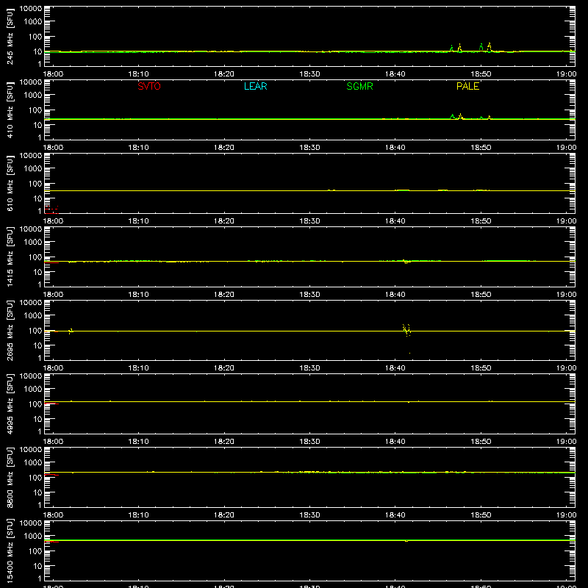Click the red SVTO trace segment on the 4995 MHz plot
Viewport: 588px width, 588px height.
pyautogui.click(x=51, y=404)
